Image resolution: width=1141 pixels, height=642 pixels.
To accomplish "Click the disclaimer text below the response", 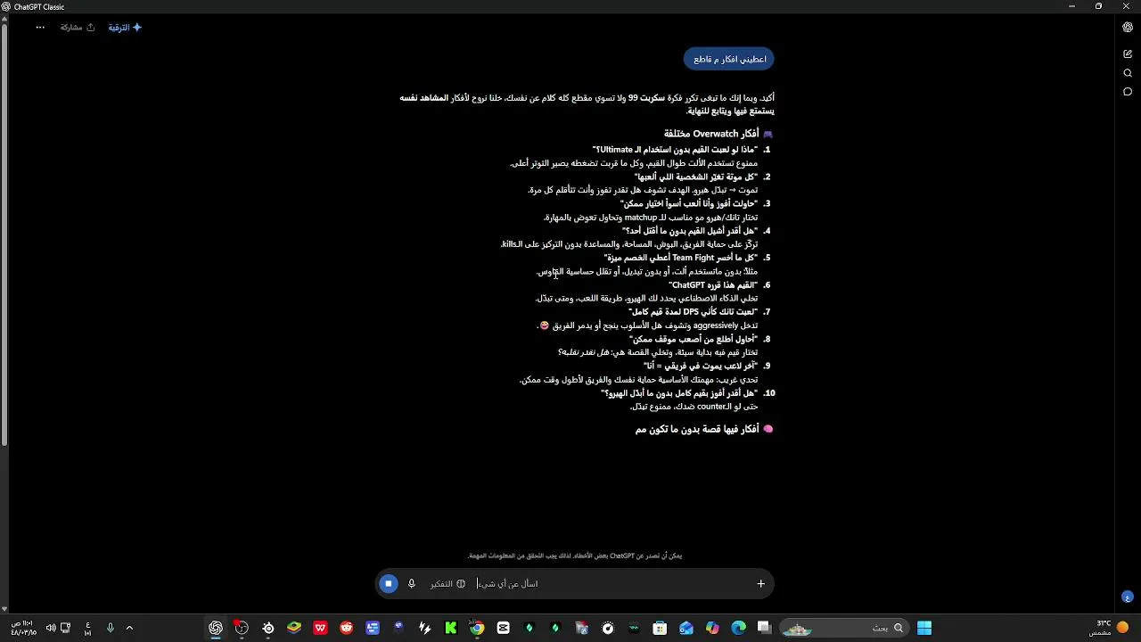I will click(575, 556).
